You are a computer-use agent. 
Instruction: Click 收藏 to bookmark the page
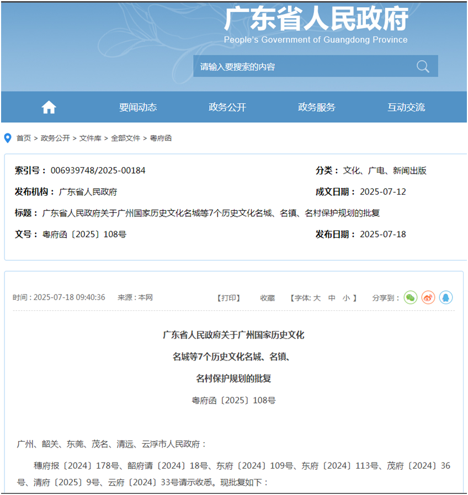268,298
